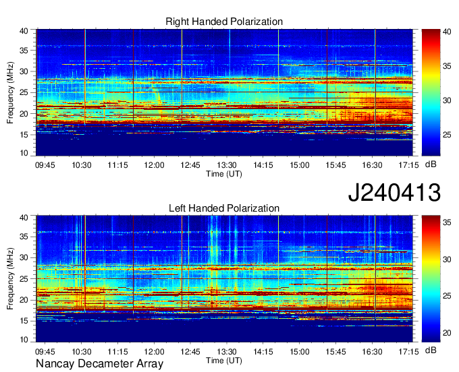Click 25 MHz frequency tick of Left Handed plot
This screenshot has width=459, height=372.
coord(24,279)
